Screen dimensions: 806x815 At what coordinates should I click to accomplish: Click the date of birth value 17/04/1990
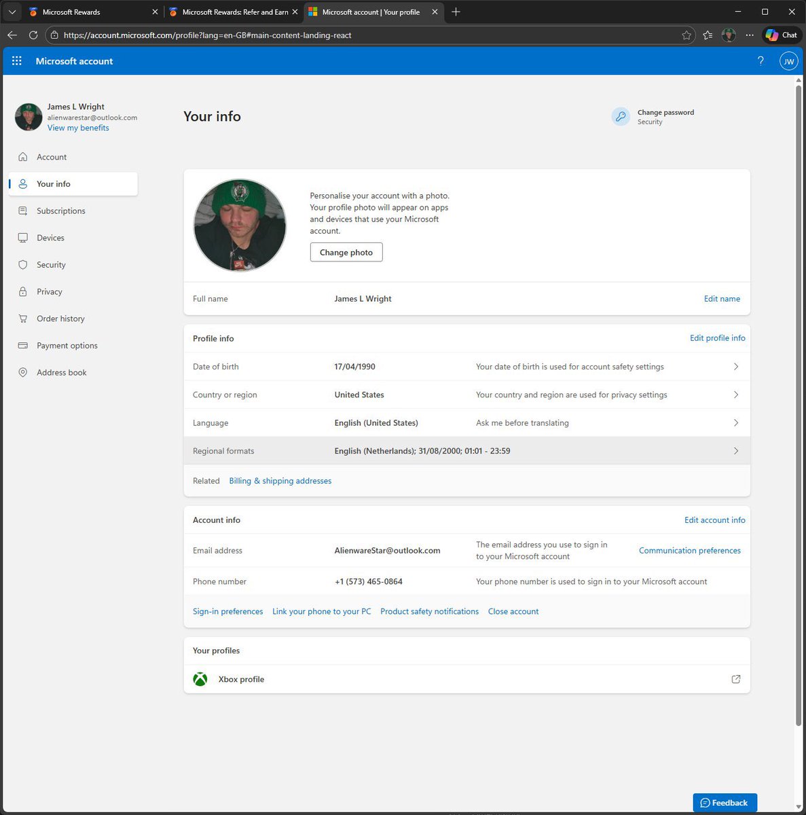coord(354,367)
